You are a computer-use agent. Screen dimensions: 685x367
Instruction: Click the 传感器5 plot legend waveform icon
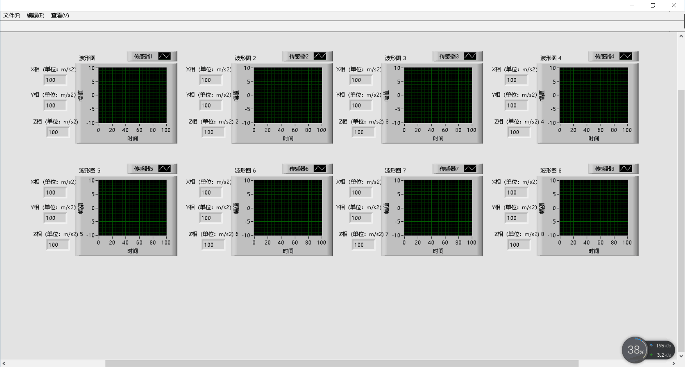pos(164,169)
